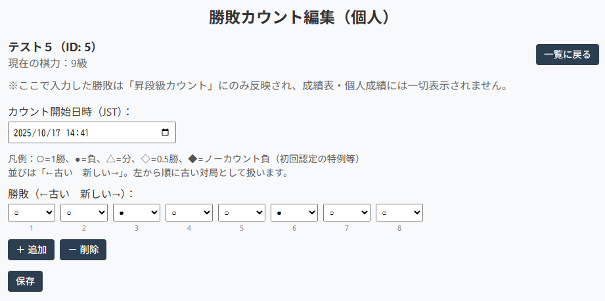
Task: Click the カウント開始日時 datetime input field
Action: (x=79, y=133)
